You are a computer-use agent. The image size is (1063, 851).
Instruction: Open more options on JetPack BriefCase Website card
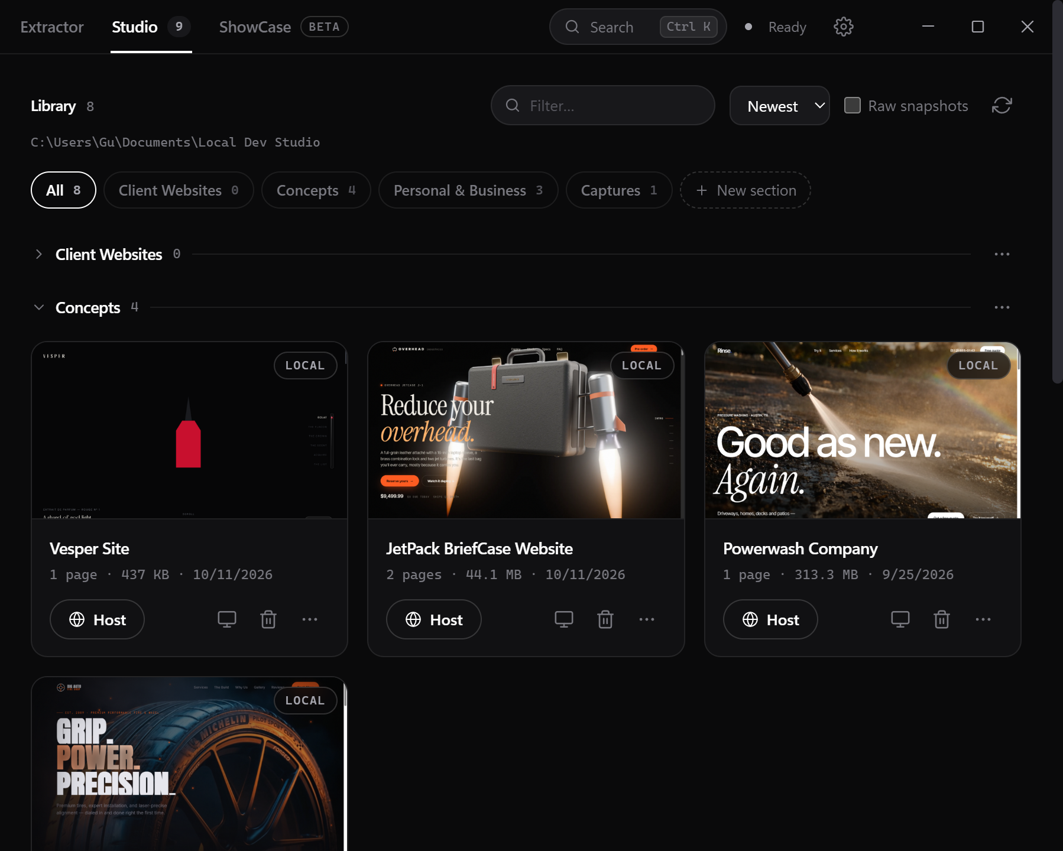tap(647, 619)
